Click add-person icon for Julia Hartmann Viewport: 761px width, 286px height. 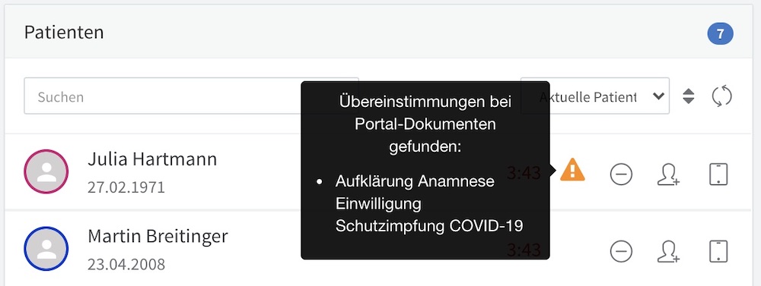[x=668, y=174]
